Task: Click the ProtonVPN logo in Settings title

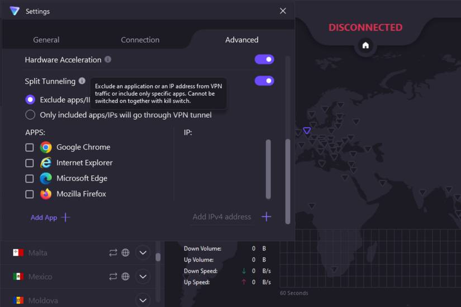Action: click(x=15, y=11)
